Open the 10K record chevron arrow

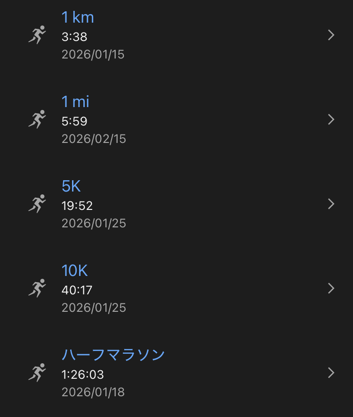[x=331, y=288]
